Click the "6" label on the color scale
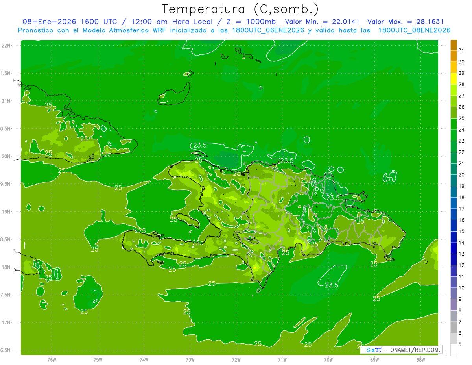The height and width of the screenshot is (365, 472). click(x=460, y=333)
